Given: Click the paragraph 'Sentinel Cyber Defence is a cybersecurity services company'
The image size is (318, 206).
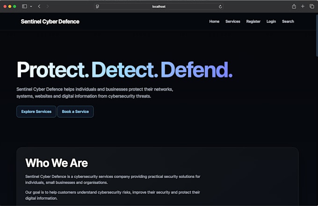Looking at the screenshot, I should click(x=113, y=179).
